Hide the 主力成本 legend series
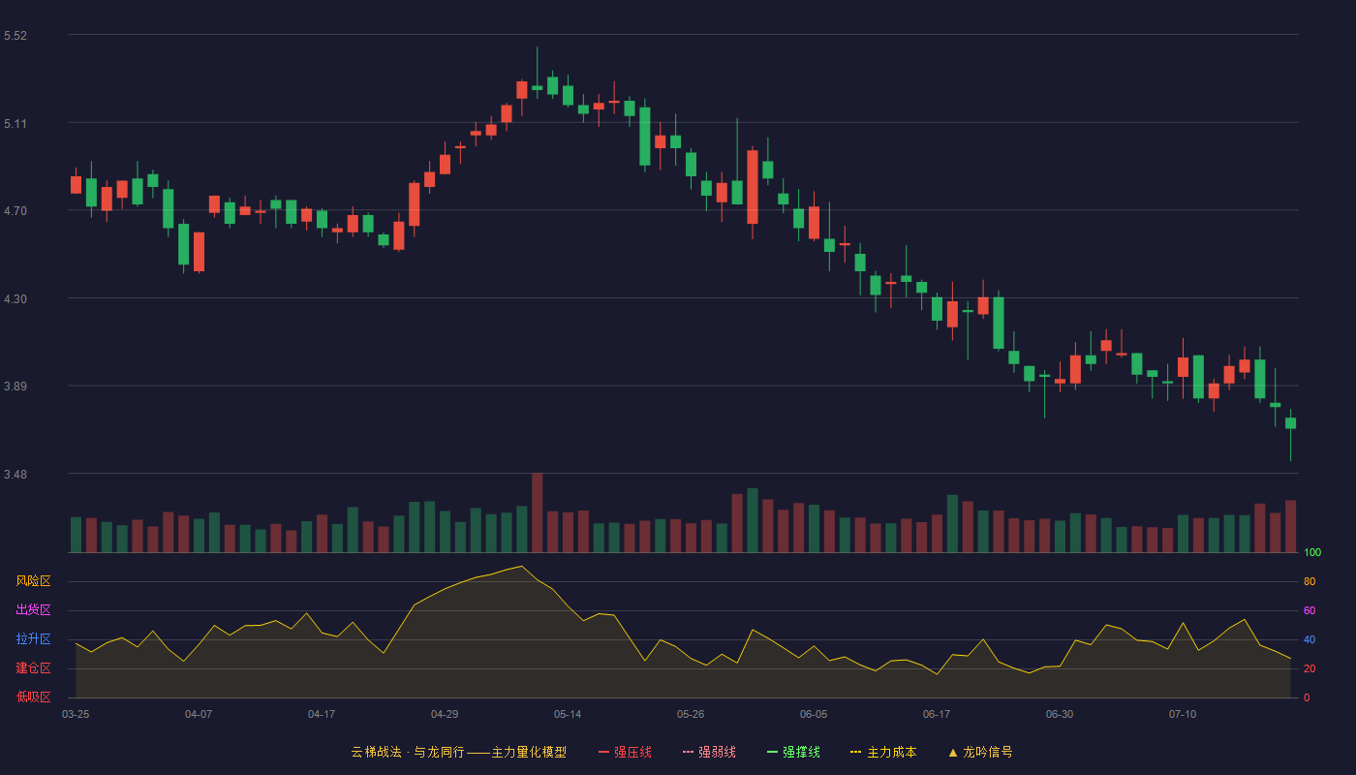This screenshot has height=775, width=1356. 882,752
